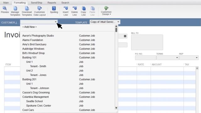Open the Template dropdown
The image size is (201, 113).
coord(118,22)
